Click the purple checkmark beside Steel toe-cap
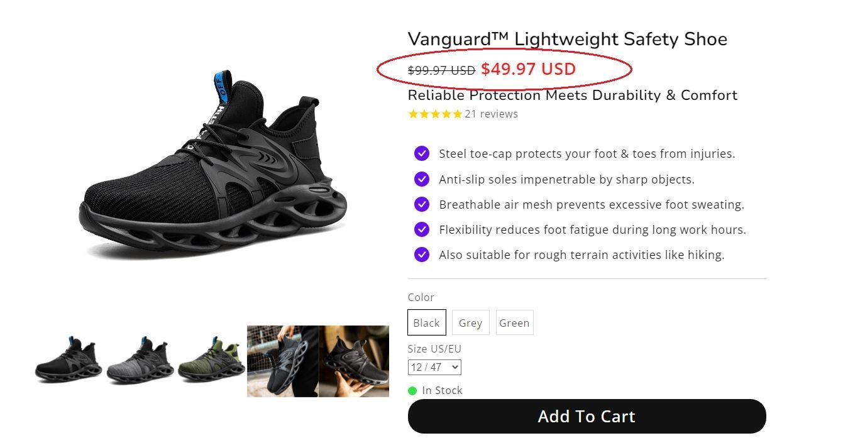This screenshot has height=438, width=843. [422, 153]
